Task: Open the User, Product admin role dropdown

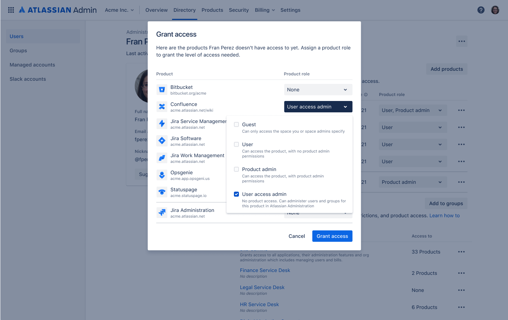Action: tap(413, 110)
